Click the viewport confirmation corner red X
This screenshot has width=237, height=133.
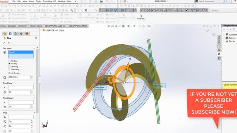[x=214, y=35]
